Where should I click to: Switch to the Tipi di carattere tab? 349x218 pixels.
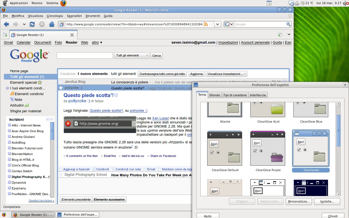(x=235, y=95)
